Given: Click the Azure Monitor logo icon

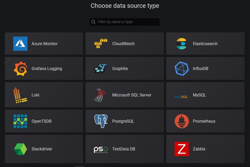Looking at the screenshot, I should [20, 44].
